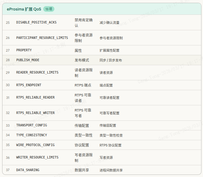Click the '减少确认流量' description
This screenshot has height=177, width=203.
click(x=109, y=23)
